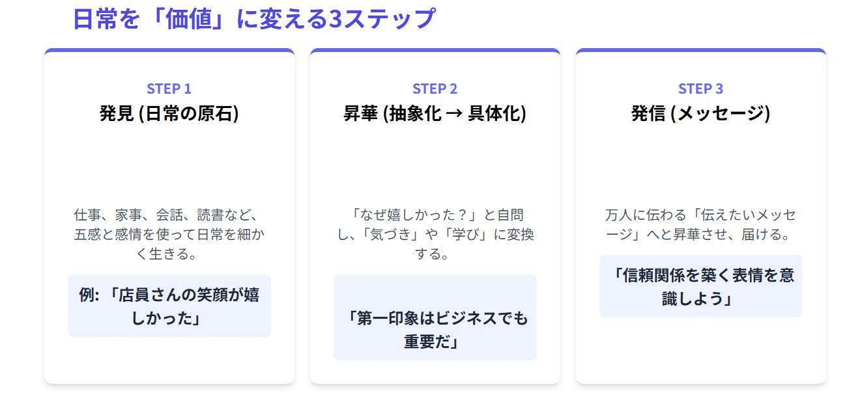This screenshot has height=402, width=862.
Task: Click the 仕事、家事、会話 description paragraph
Action: 169,234
